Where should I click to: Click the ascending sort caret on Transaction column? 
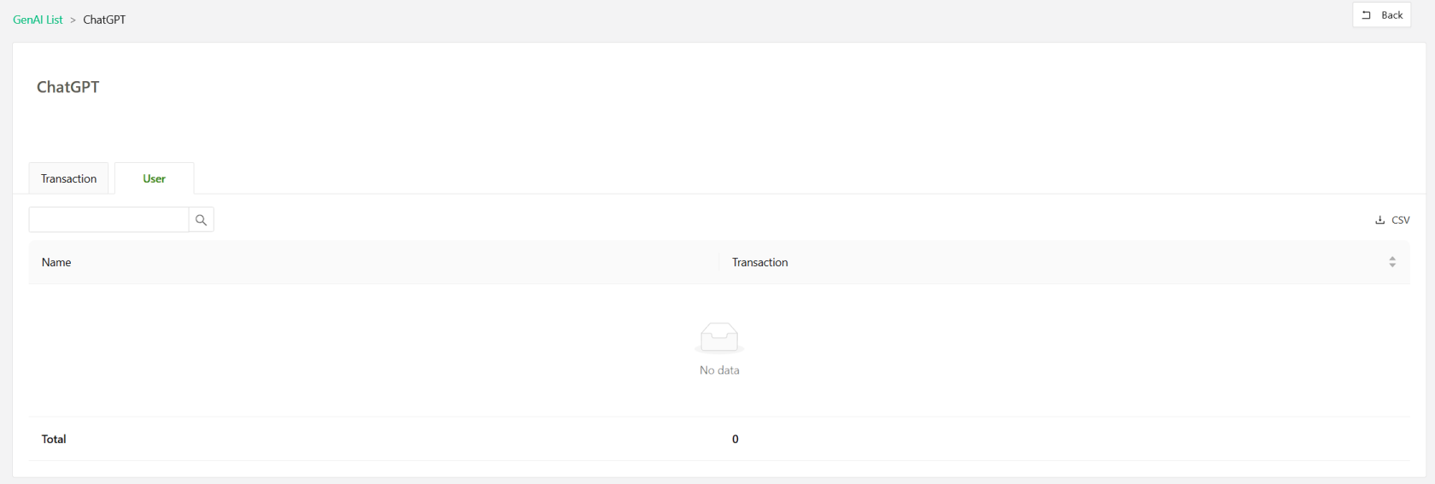tap(1392, 258)
